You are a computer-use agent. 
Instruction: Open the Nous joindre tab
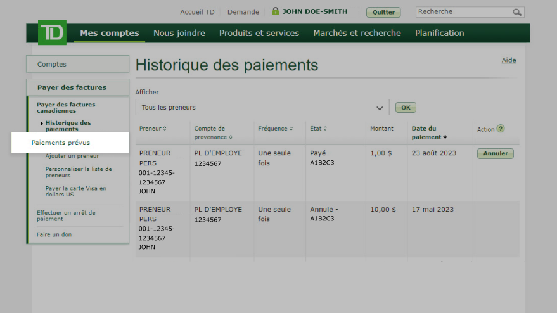tap(179, 33)
